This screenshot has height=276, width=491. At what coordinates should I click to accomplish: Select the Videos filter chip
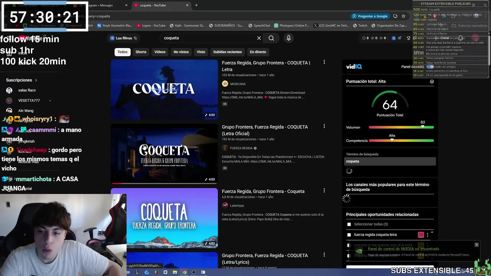160,52
